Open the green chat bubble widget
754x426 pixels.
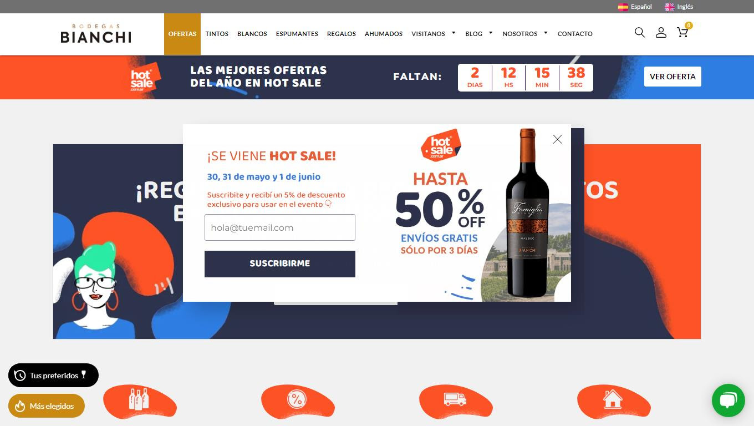coord(728,400)
